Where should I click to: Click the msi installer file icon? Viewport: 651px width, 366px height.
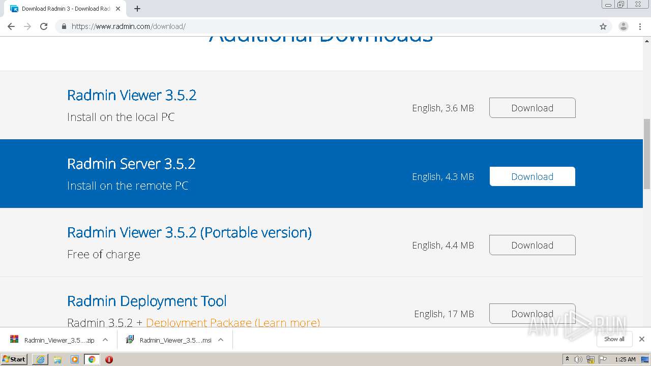pyautogui.click(x=130, y=340)
